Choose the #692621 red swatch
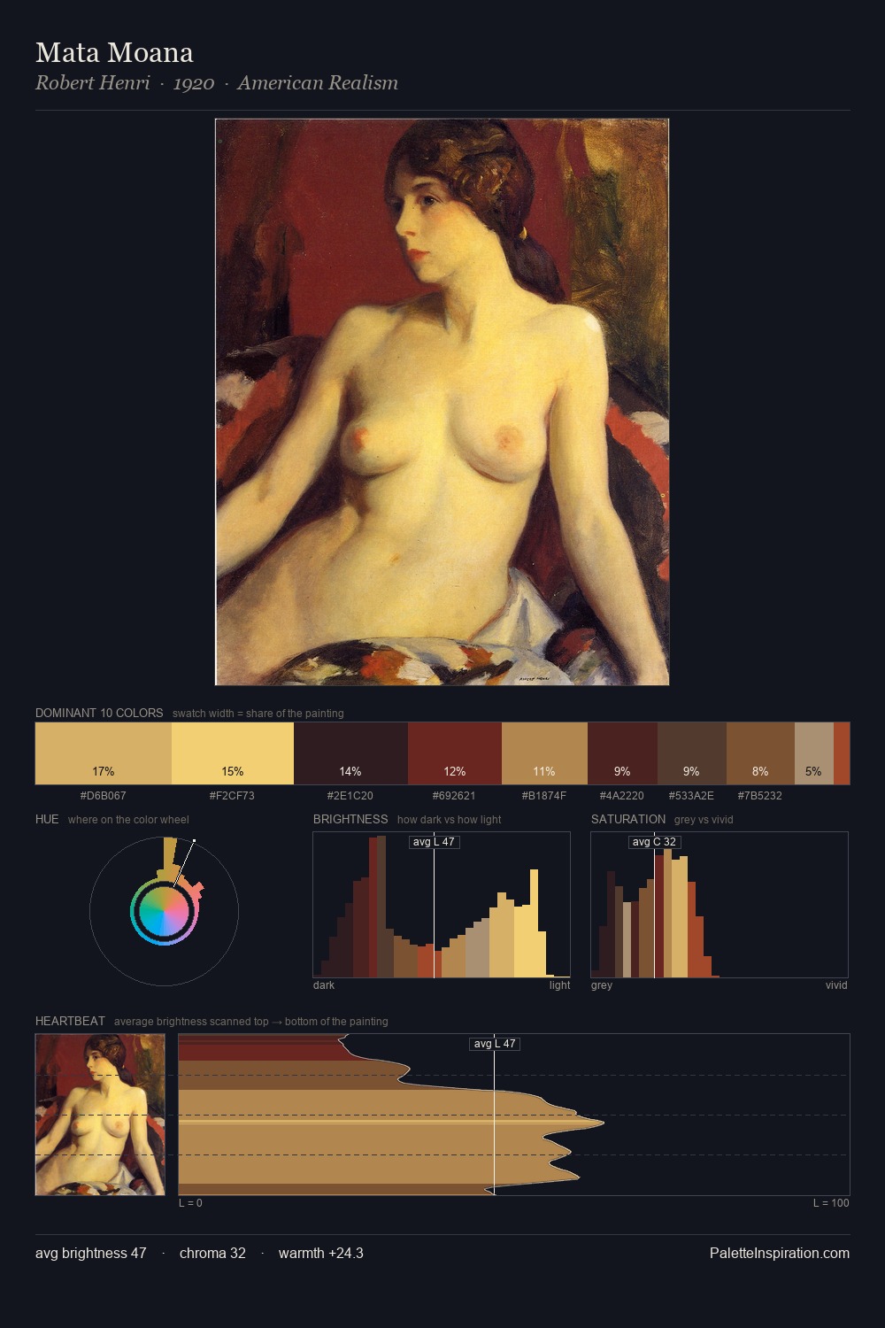 pyautogui.click(x=455, y=753)
